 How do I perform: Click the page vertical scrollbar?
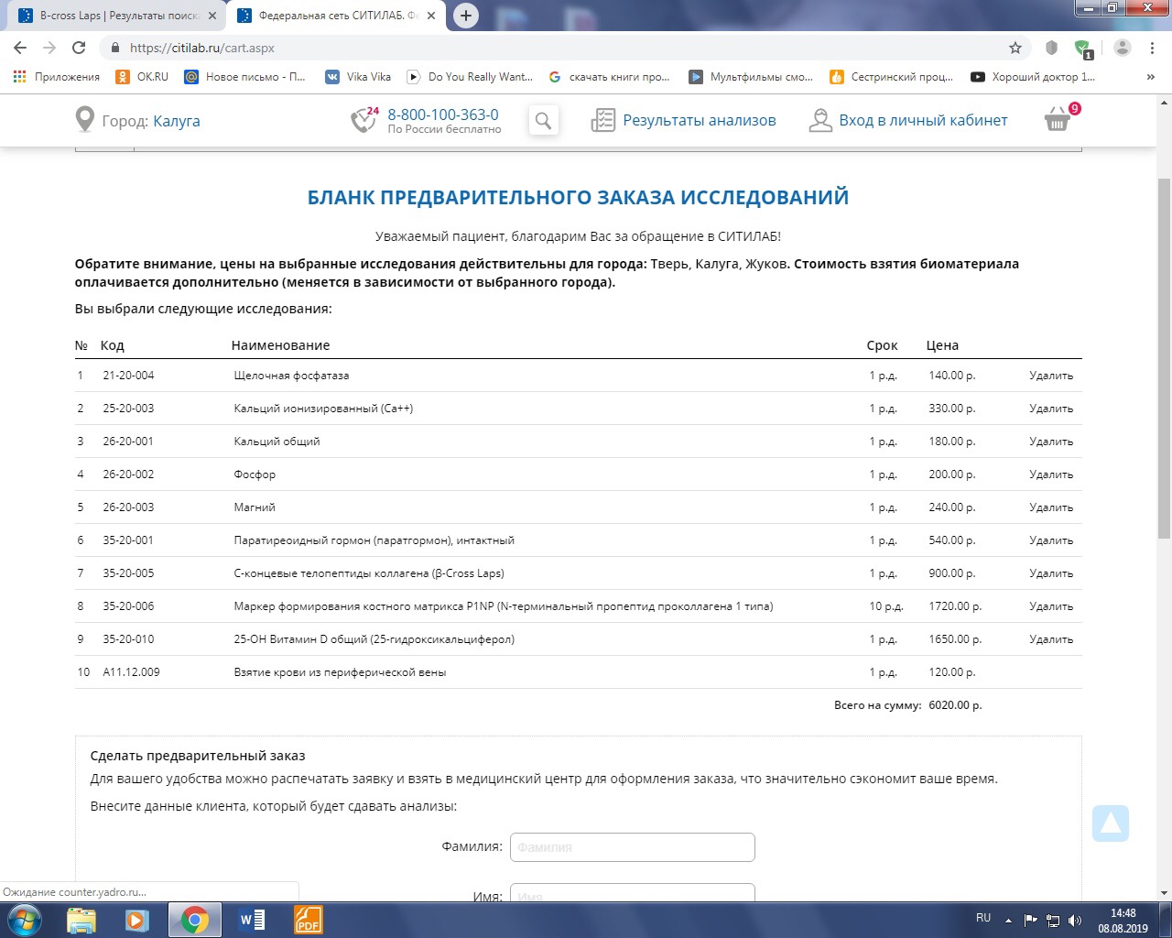(x=1165, y=357)
